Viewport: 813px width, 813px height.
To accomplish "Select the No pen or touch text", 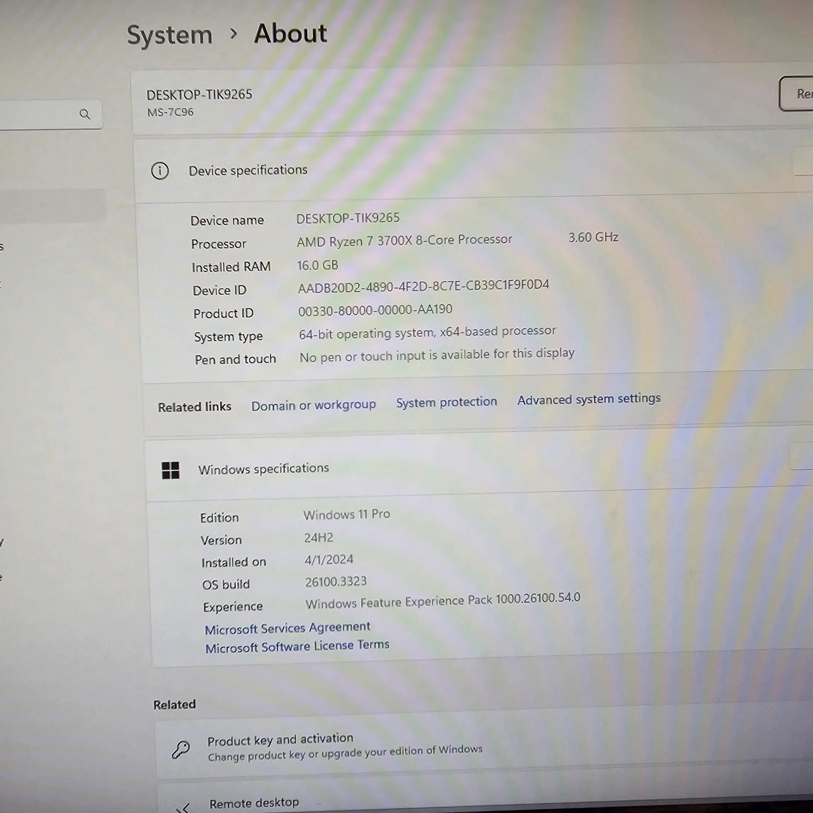I will pos(437,355).
